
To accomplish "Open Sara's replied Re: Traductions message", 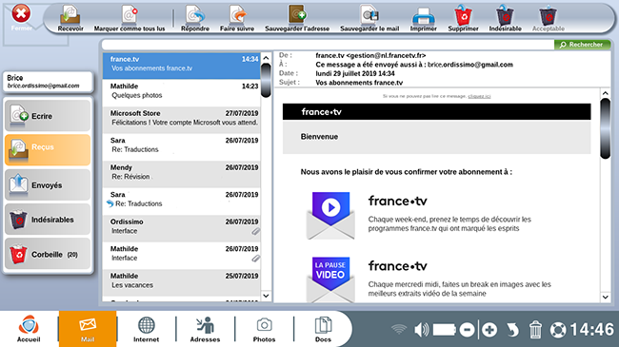I will [182, 202].
